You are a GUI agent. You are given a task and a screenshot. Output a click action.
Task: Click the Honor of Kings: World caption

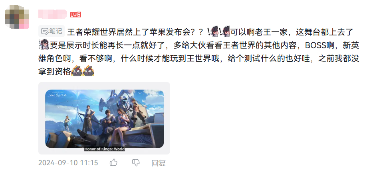104,149
